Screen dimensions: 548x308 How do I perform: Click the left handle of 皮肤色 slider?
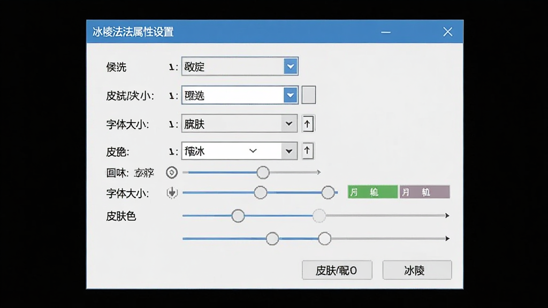[x=238, y=216]
